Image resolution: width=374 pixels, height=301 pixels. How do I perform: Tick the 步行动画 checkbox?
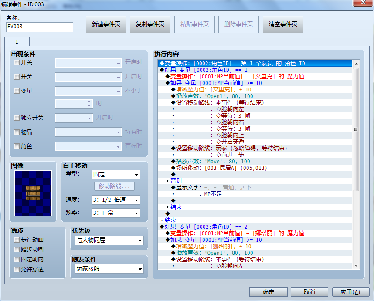tap(17, 240)
